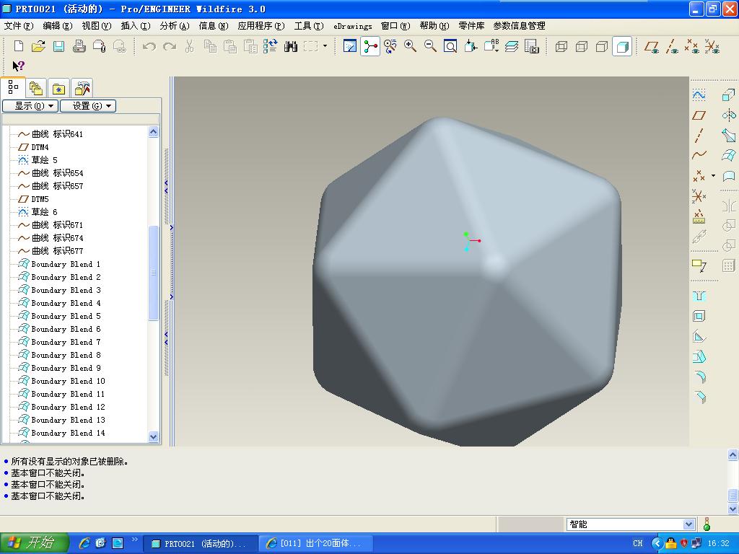
Task: Select DTM4 datum plane in tree
Action: point(33,147)
